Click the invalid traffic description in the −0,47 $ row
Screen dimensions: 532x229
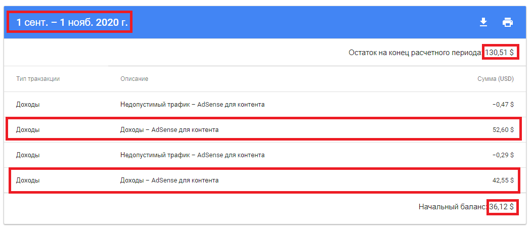(x=192, y=105)
